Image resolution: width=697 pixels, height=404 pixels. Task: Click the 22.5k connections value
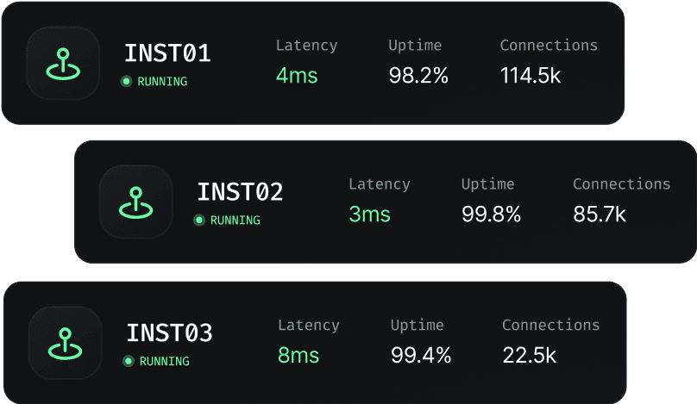tap(529, 355)
